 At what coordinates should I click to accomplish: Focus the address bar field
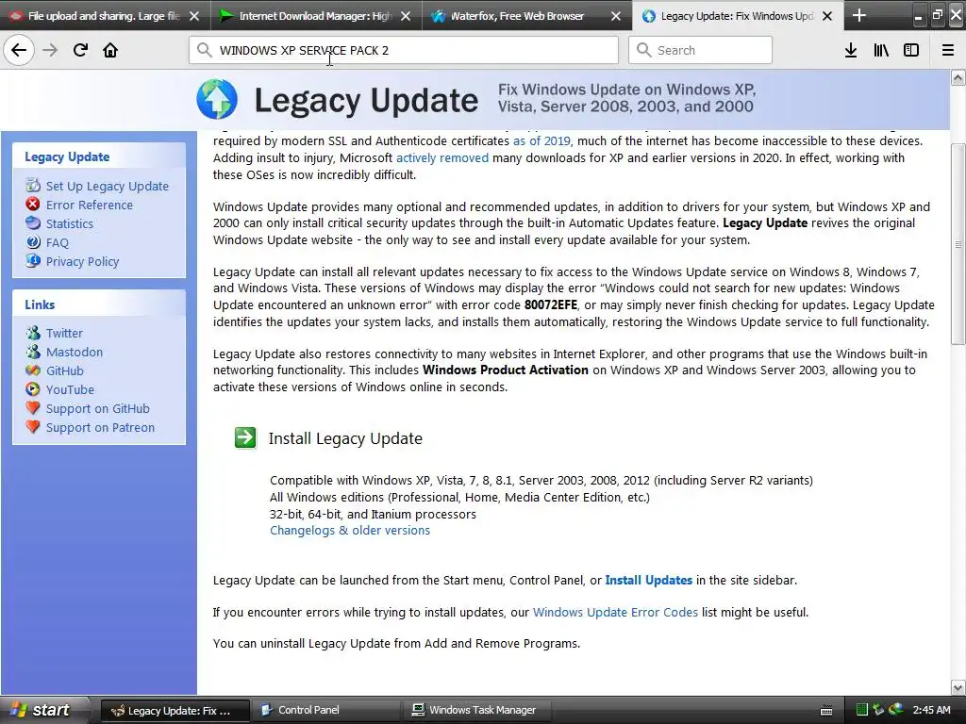[404, 50]
